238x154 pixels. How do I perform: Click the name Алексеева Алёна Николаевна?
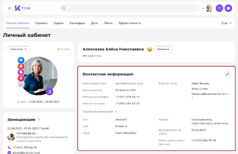pos(113,49)
